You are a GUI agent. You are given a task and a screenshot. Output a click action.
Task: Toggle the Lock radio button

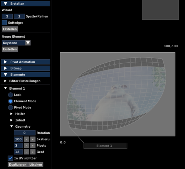11,95
